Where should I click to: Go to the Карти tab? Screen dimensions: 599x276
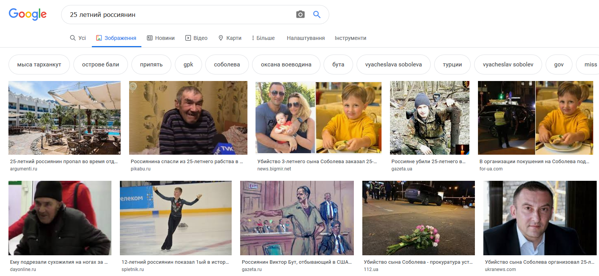(230, 38)
